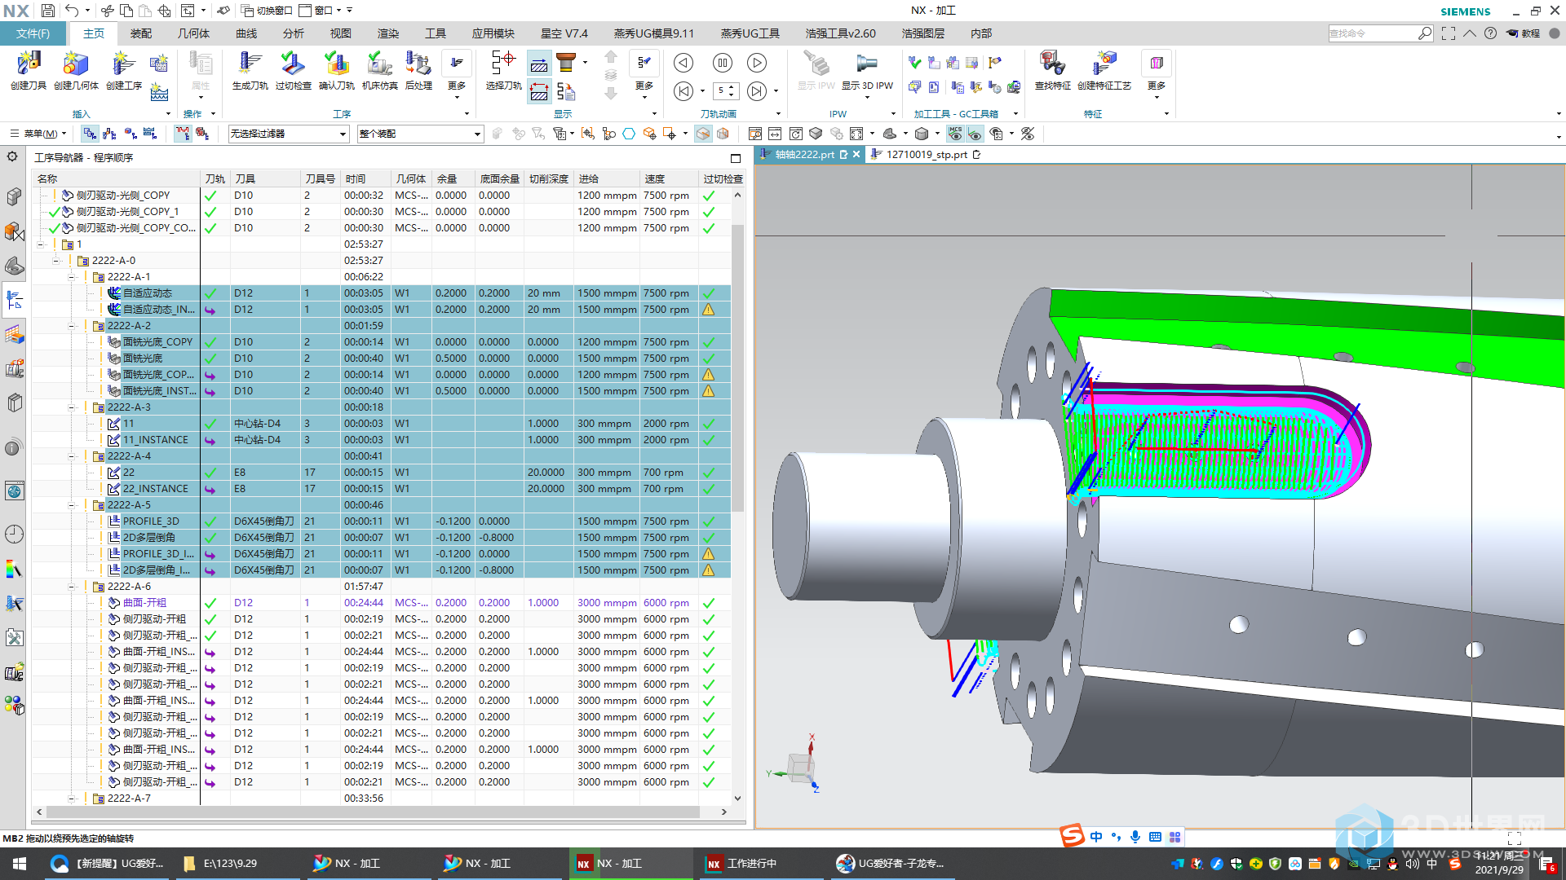Toggle Machine Tool View icon in navigator toolbar
Image resolution: width=1566 pixels, height=880 pixels.
click(109, 134)
